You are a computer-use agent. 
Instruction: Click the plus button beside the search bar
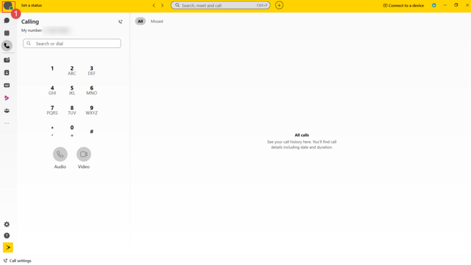(x=279, y=6)
